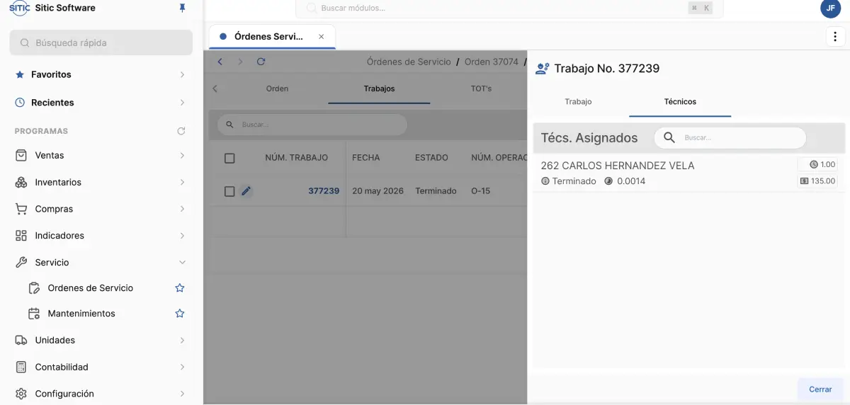The height and width of the screenshot is (405, 850).
Task: Click the Orden 37074 breadcrumb
Action: pyautogui.click(x=492, y=62)
